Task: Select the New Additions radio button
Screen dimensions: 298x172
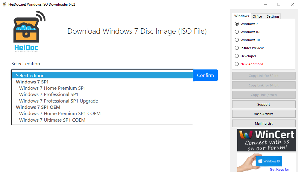Action: tap(237, 64)
